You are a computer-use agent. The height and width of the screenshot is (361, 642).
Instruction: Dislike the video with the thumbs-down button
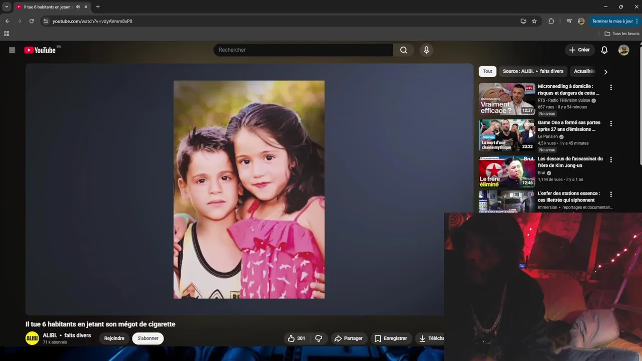click(x=318, y=338)
